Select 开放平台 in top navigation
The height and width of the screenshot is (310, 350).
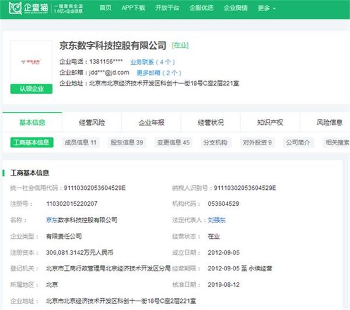pos(167,8)
